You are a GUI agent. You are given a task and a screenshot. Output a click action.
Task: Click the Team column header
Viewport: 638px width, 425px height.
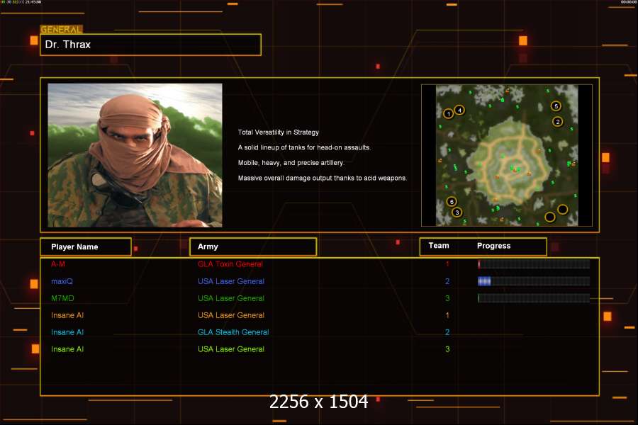[x=439, y=246]
